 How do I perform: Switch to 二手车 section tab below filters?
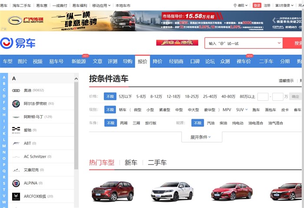[x=157, y=162]
